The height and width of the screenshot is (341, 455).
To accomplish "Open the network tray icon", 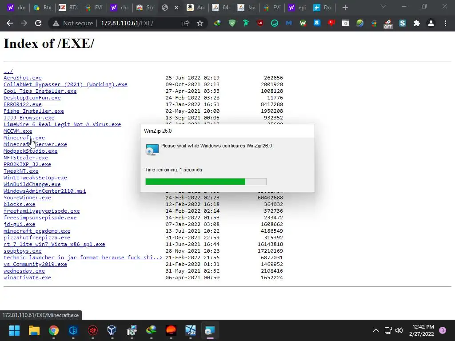I will (x=388, y=330).
